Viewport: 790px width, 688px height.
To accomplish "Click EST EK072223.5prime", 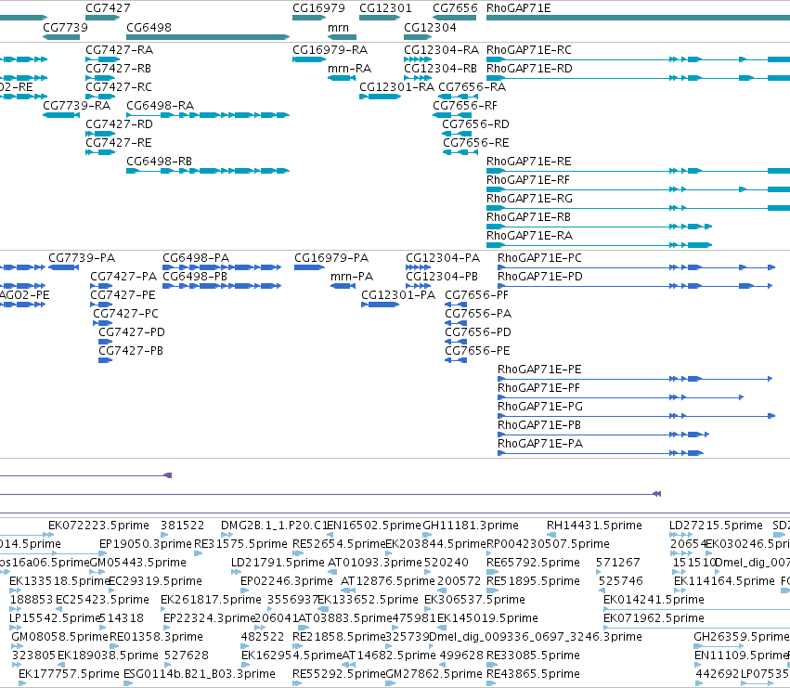I will 98,526.
